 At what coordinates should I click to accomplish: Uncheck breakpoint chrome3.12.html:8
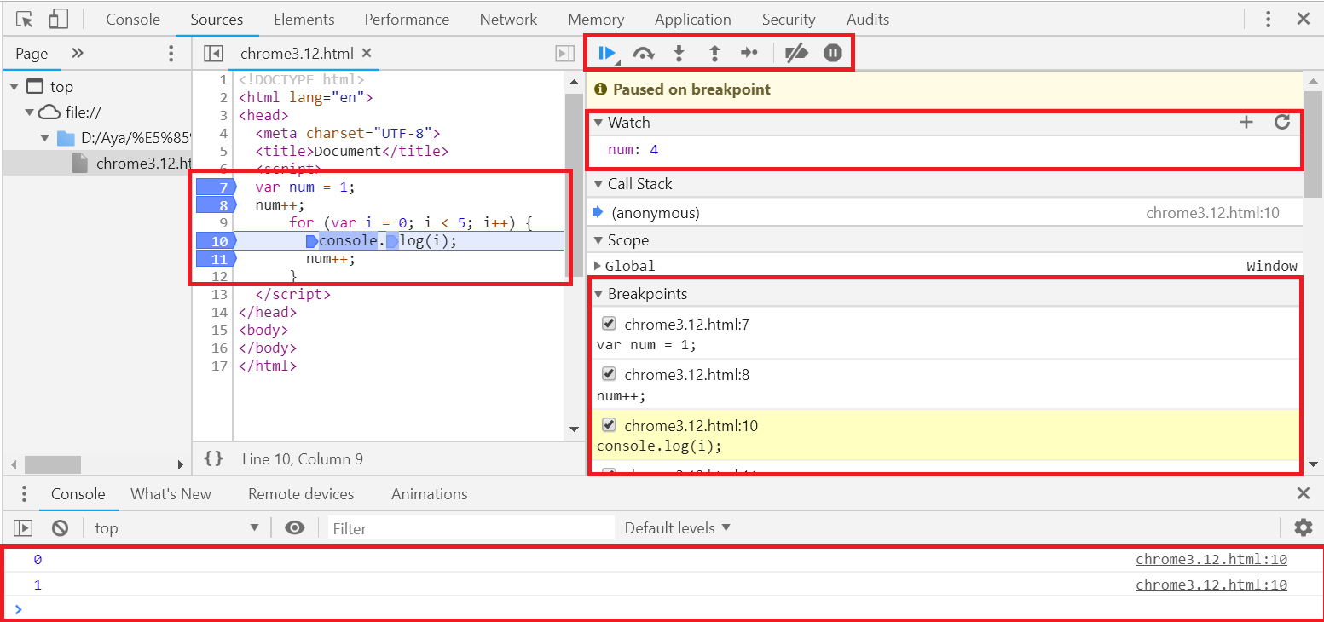click(609, 374)
